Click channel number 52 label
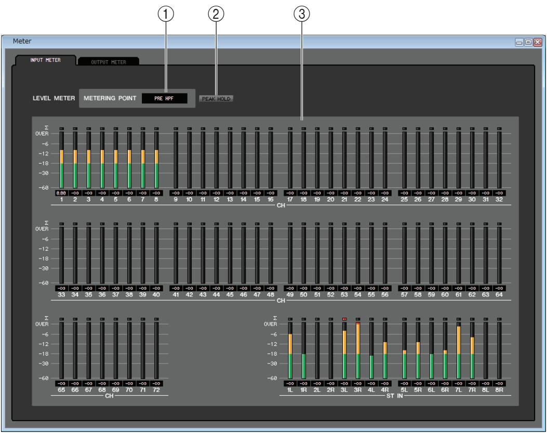The height and width of the screenshot is (433, 547). tap(331, 294)
